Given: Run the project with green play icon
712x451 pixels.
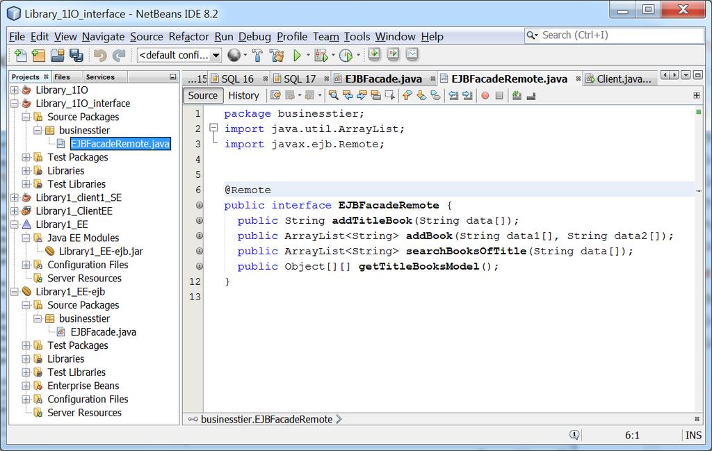Looking at the screenshot, I should pyautogui.click(x=297, y=56).
